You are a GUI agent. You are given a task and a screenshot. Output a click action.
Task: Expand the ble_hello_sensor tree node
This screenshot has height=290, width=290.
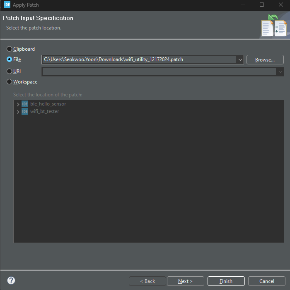point(18,104)
